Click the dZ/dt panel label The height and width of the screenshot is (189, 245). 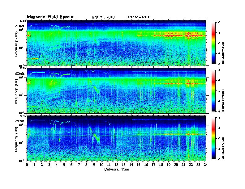20,121
